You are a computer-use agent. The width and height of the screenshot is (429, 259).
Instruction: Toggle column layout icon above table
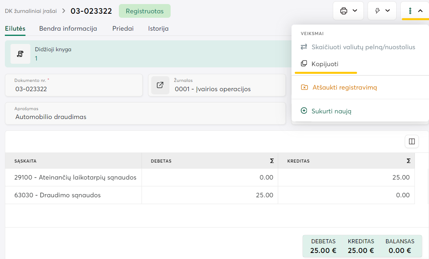click(412, 141)
